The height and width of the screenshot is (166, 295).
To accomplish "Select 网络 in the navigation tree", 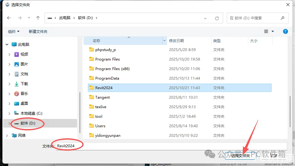I will pos(22,136).
